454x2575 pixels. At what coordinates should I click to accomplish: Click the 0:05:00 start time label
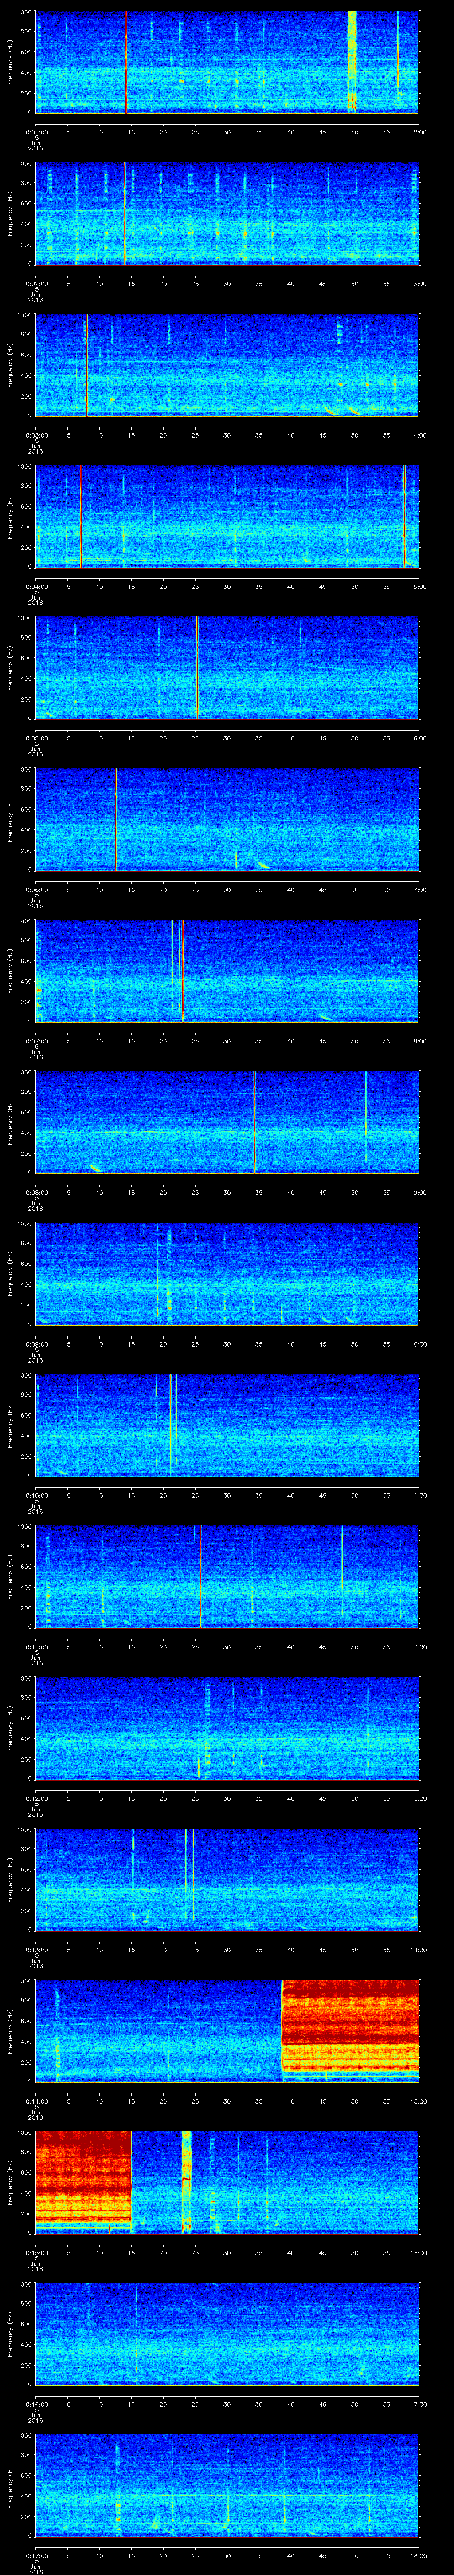pos(36,738)
